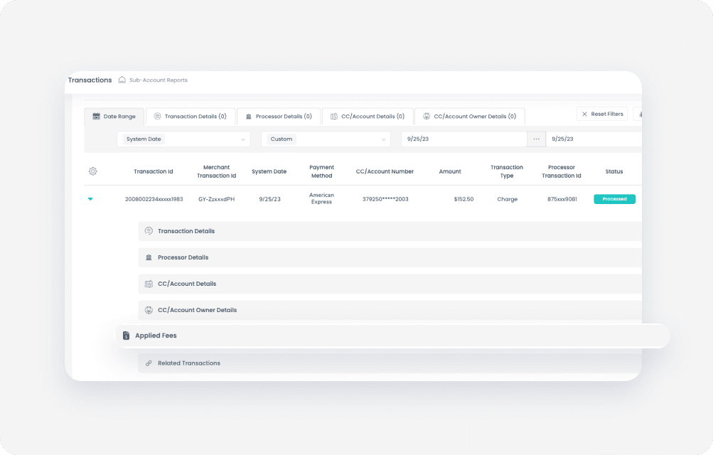Click the Transaction Details section icon
This screenshot has width=713, height=455.
(149, 231)
